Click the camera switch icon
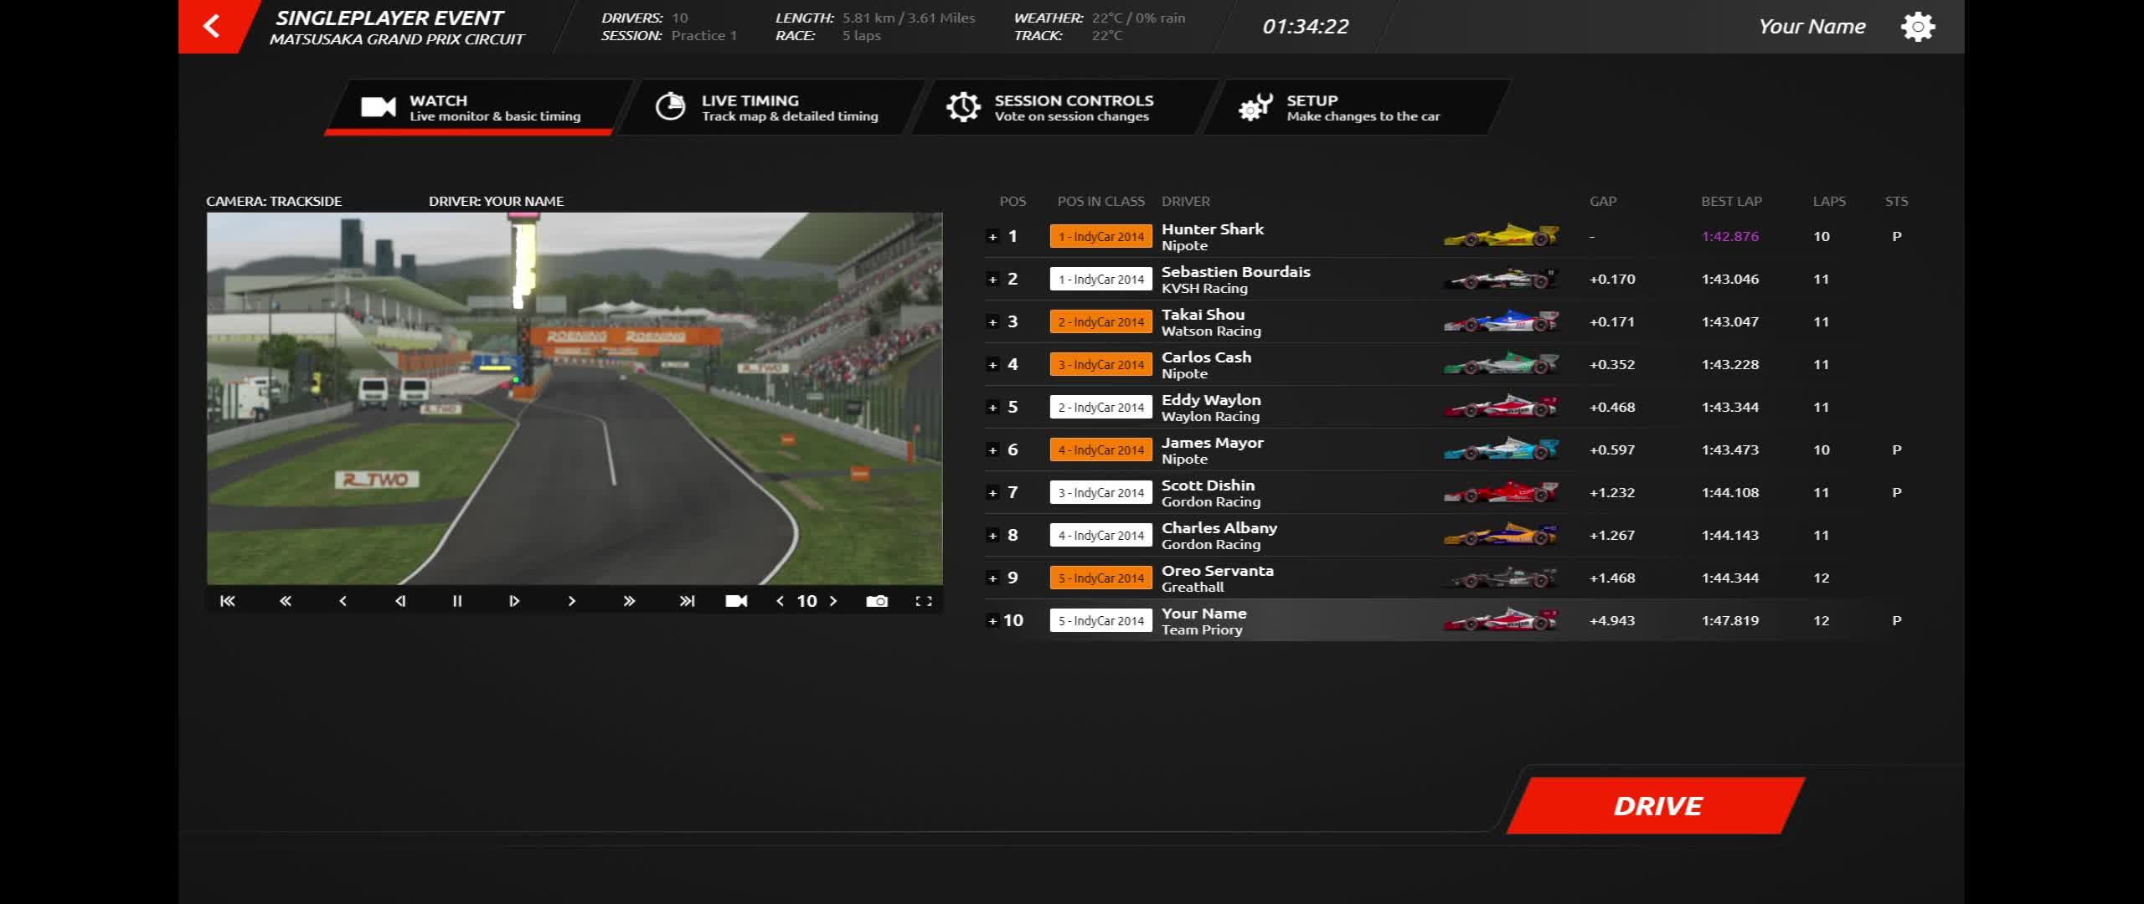 coord(736,601)
